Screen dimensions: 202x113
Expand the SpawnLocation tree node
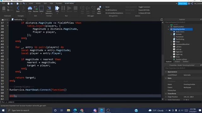[169, 27]
